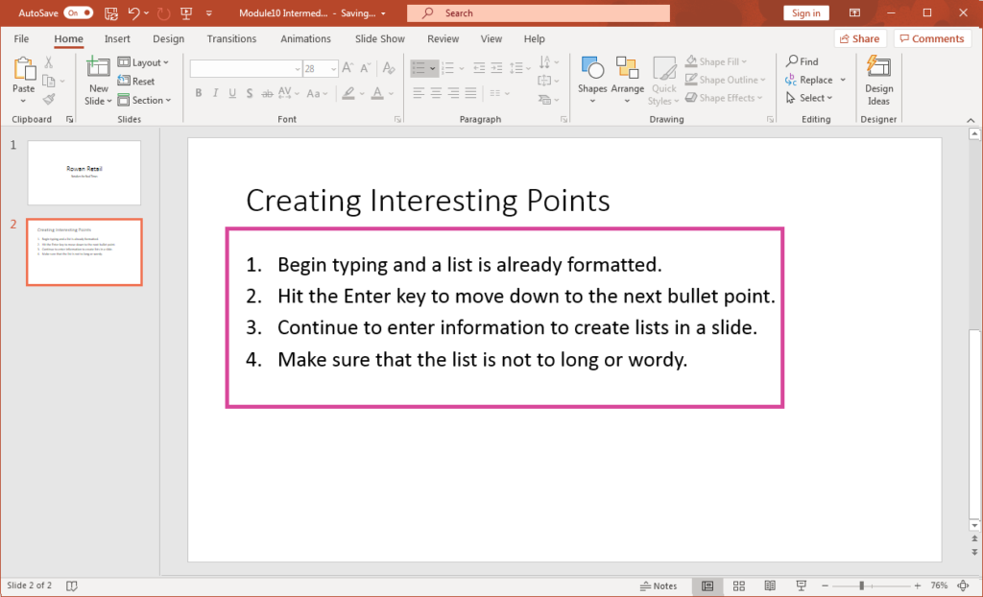The image size is (983, 597).
Task: Click the Undo arrow icon
Action: coord(133,13)
